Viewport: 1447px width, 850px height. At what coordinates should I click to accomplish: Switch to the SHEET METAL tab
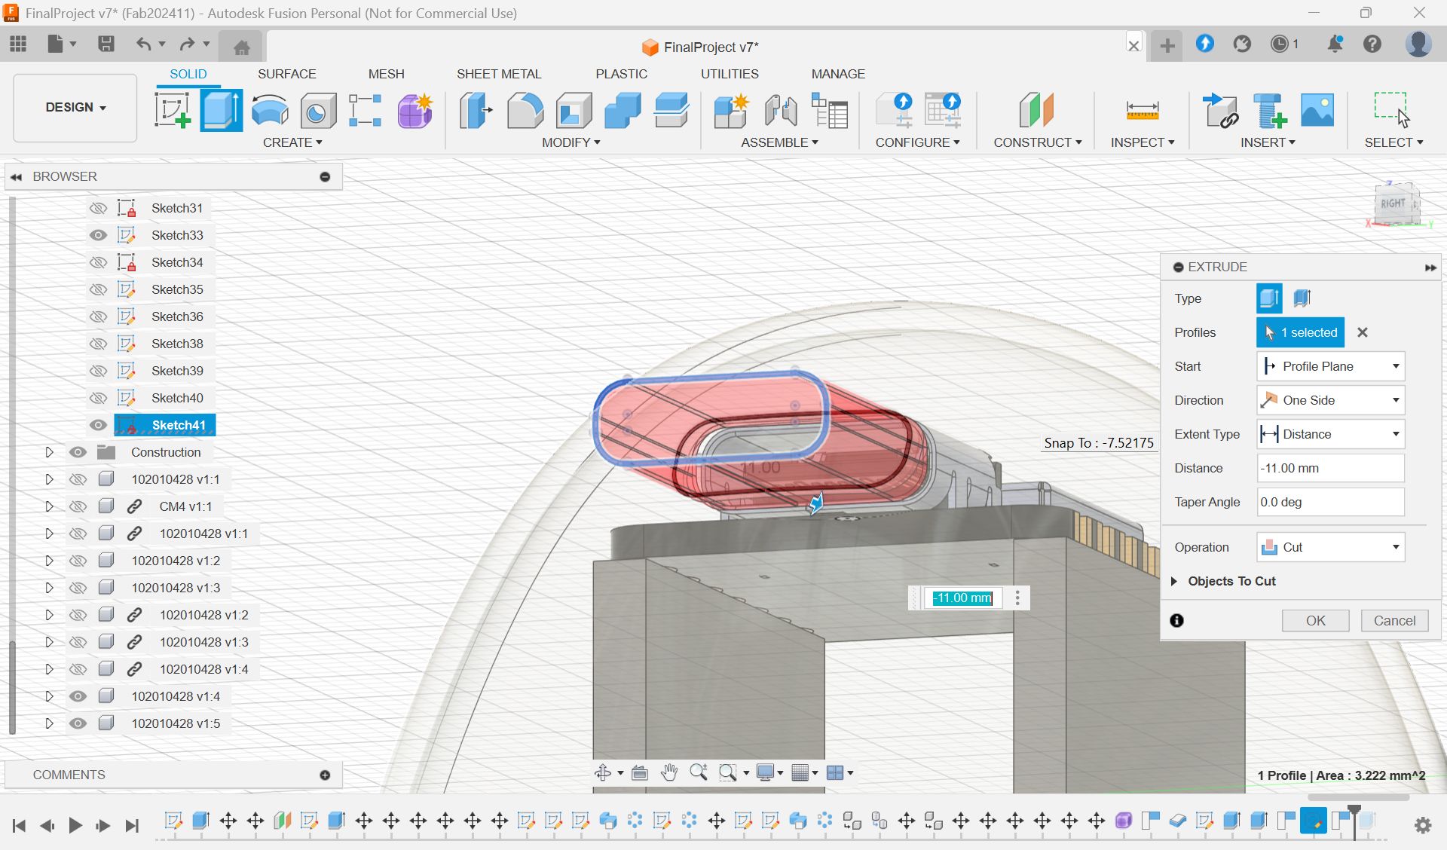tap(498, 74)
